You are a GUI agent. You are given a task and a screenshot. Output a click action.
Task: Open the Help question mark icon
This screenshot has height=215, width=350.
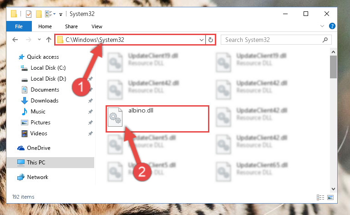[x=332, y=26]
